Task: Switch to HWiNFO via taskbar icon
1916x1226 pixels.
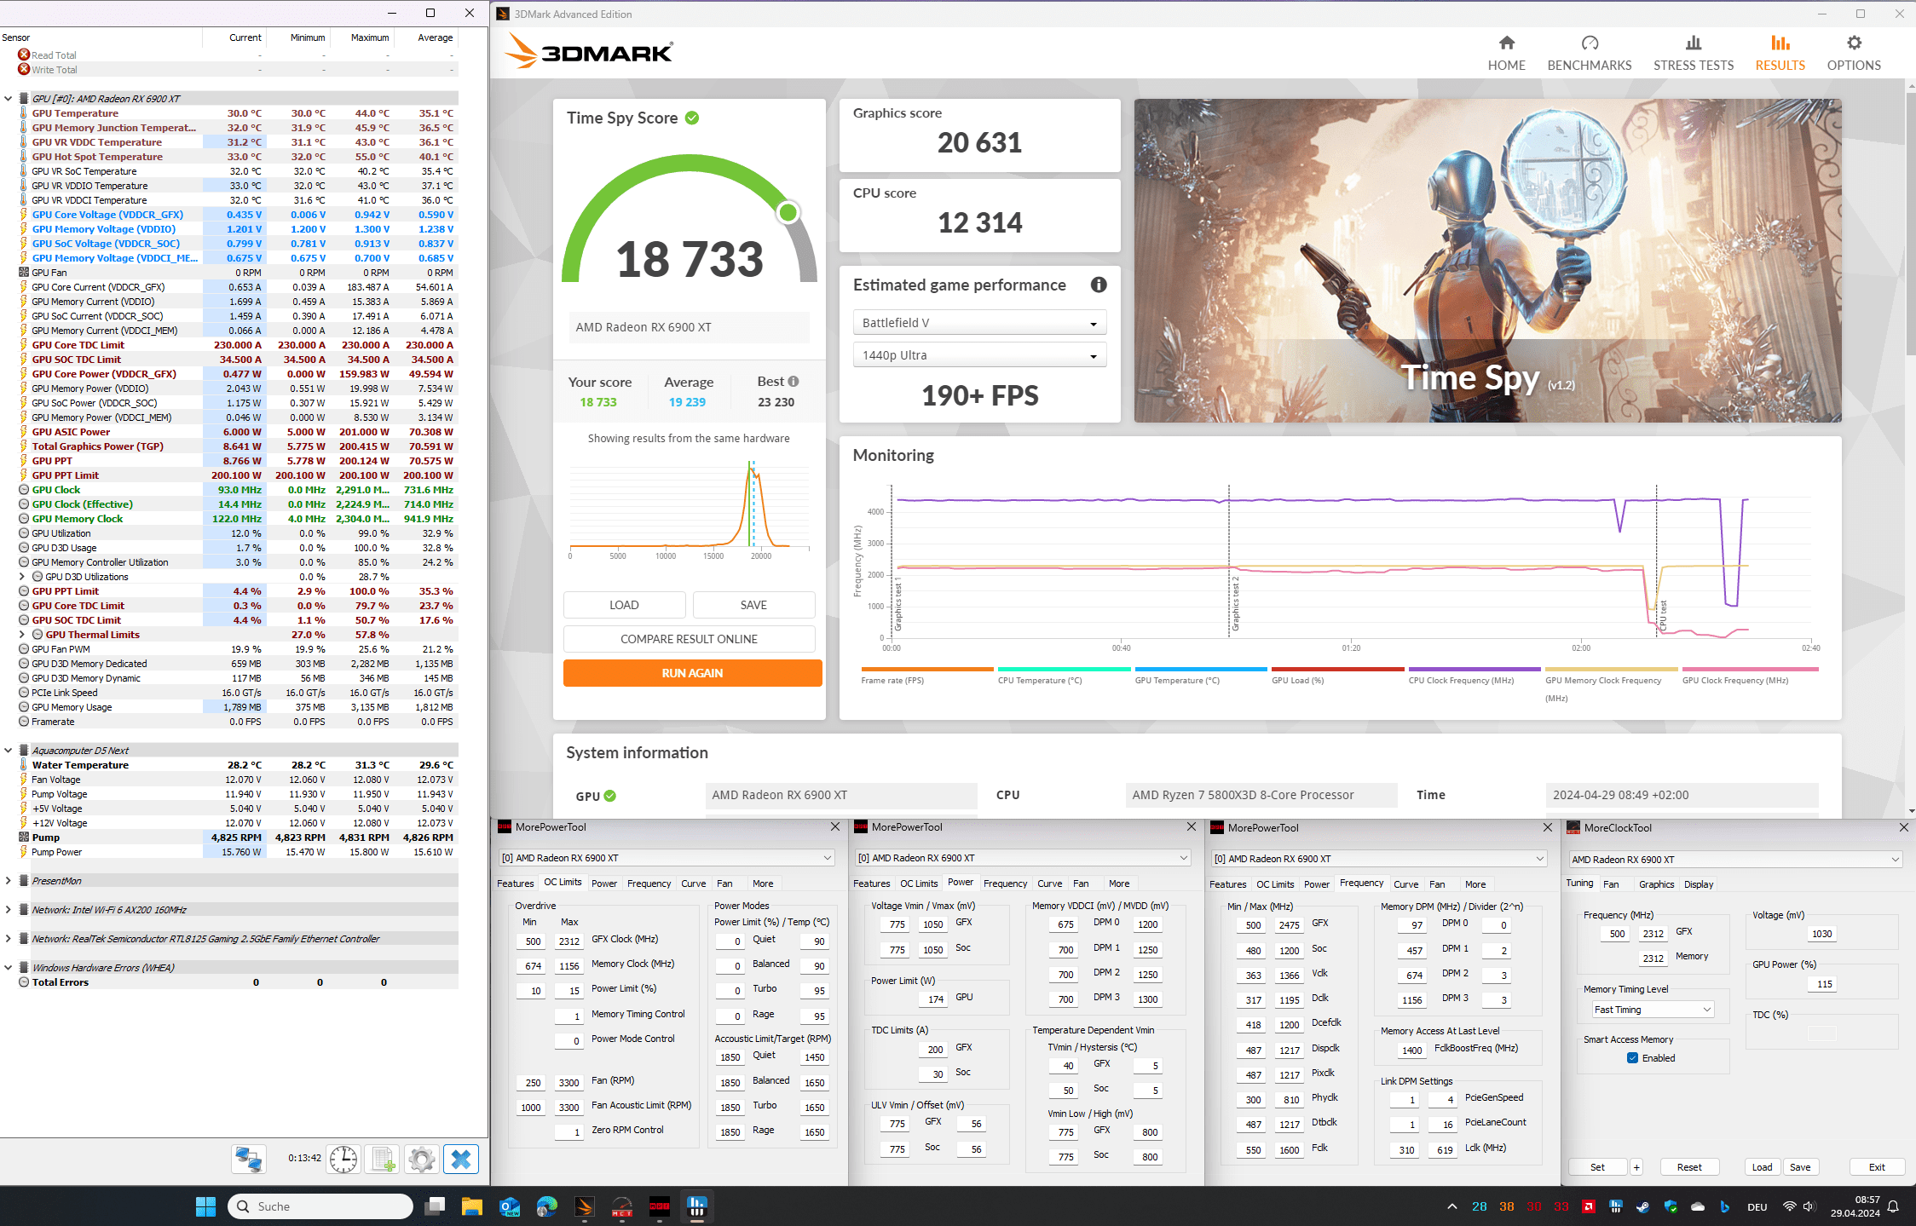Action: (x=697, y=1206)
